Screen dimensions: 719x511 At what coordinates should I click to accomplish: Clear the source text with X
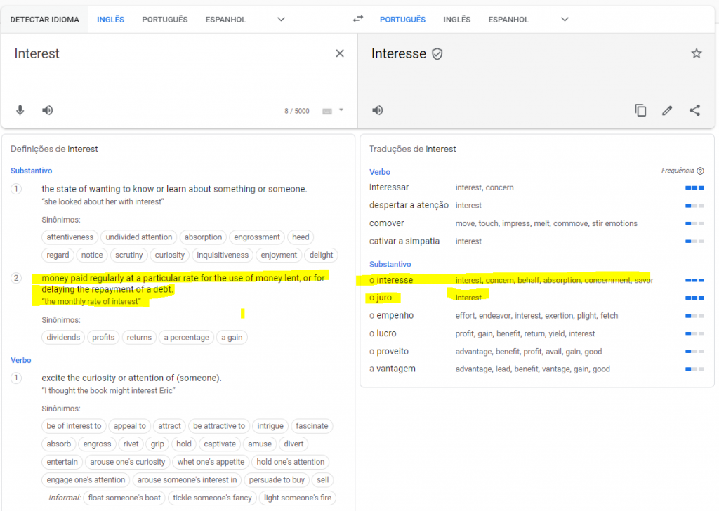point(340,53)
